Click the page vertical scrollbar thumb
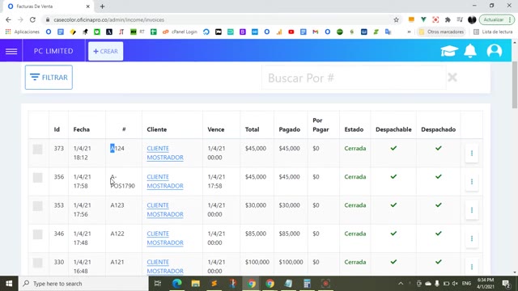 click(x=515, y=84)
